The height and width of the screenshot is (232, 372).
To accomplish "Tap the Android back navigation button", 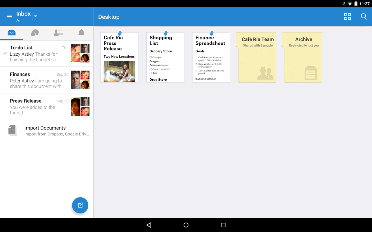I will coord(149,225).
